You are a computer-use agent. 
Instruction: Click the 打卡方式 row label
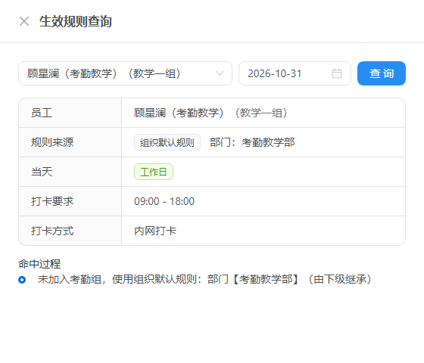point(52,231)
